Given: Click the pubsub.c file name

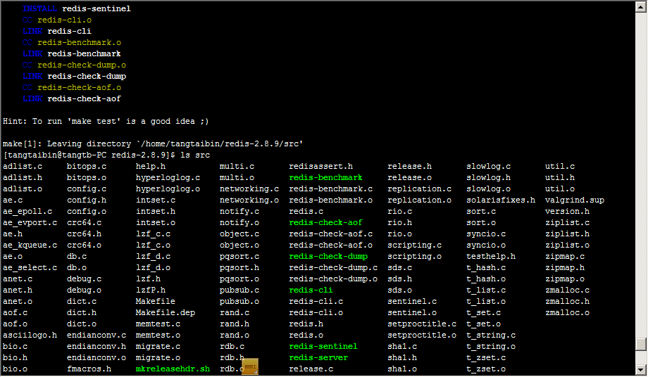Looking at the screenshot, I should click(x=239, y=290).
